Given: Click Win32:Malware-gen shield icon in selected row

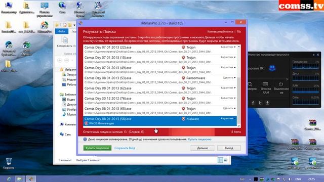Looking at the screenshot, I should coord(86,123).
